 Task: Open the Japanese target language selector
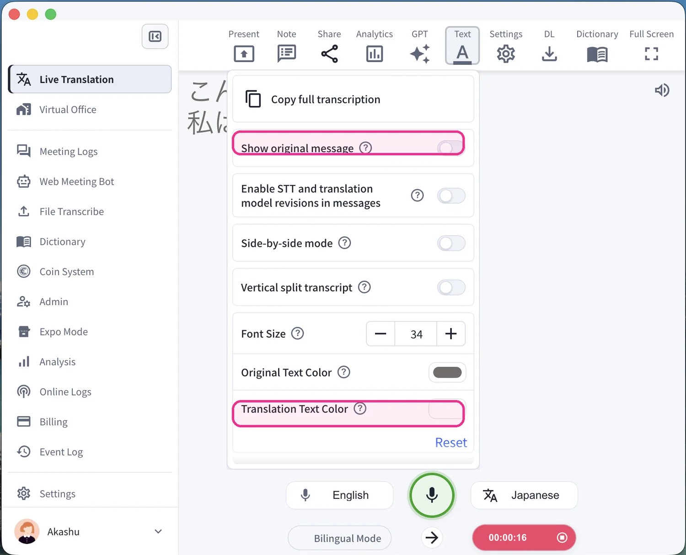524,495
